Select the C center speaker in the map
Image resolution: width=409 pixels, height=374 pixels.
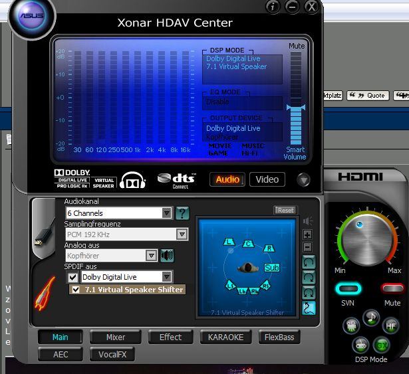coord(248,244)
